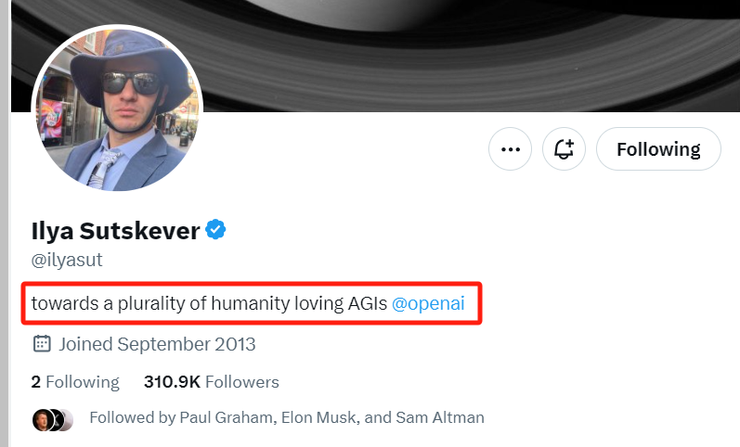
Task: Click the name Sam Altman in followed-by line
Action: coord(441,417)
